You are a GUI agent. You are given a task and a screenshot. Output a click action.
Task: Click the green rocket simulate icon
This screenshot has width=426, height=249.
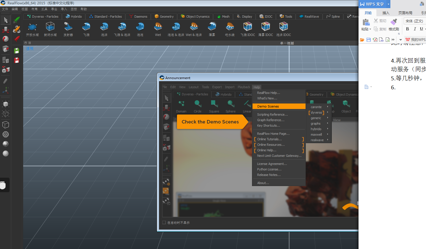[17, 20]
